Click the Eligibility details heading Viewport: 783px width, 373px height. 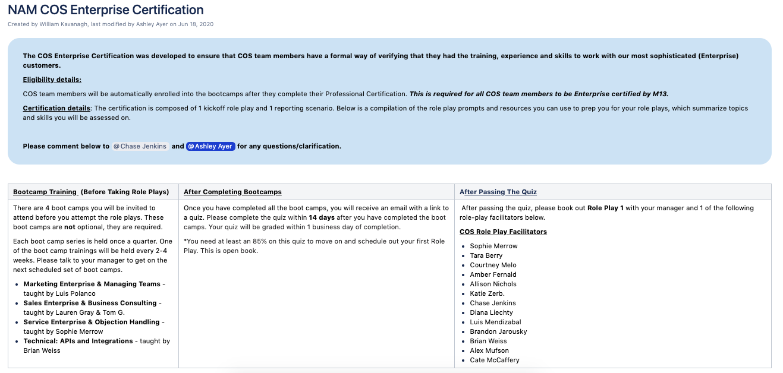click(x=52, y=80)
